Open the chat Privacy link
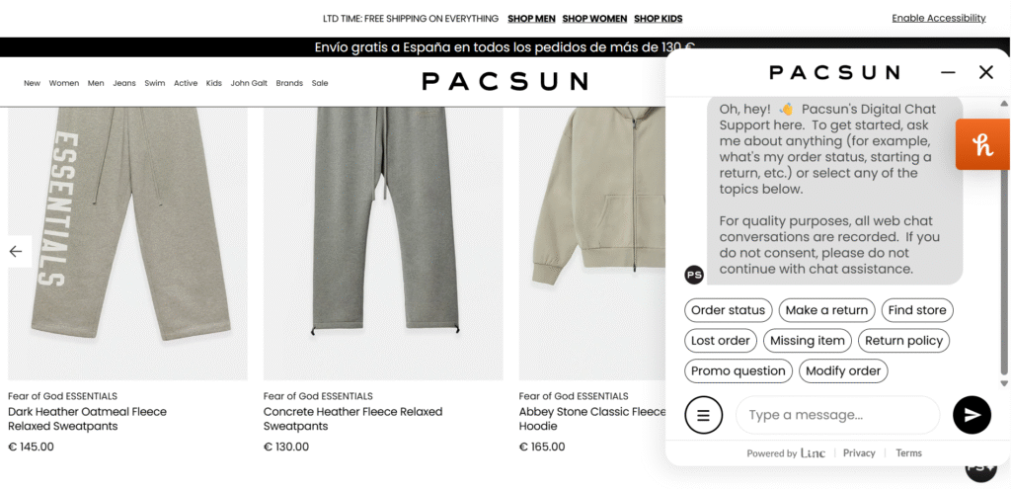 click(x=859, y=453)
